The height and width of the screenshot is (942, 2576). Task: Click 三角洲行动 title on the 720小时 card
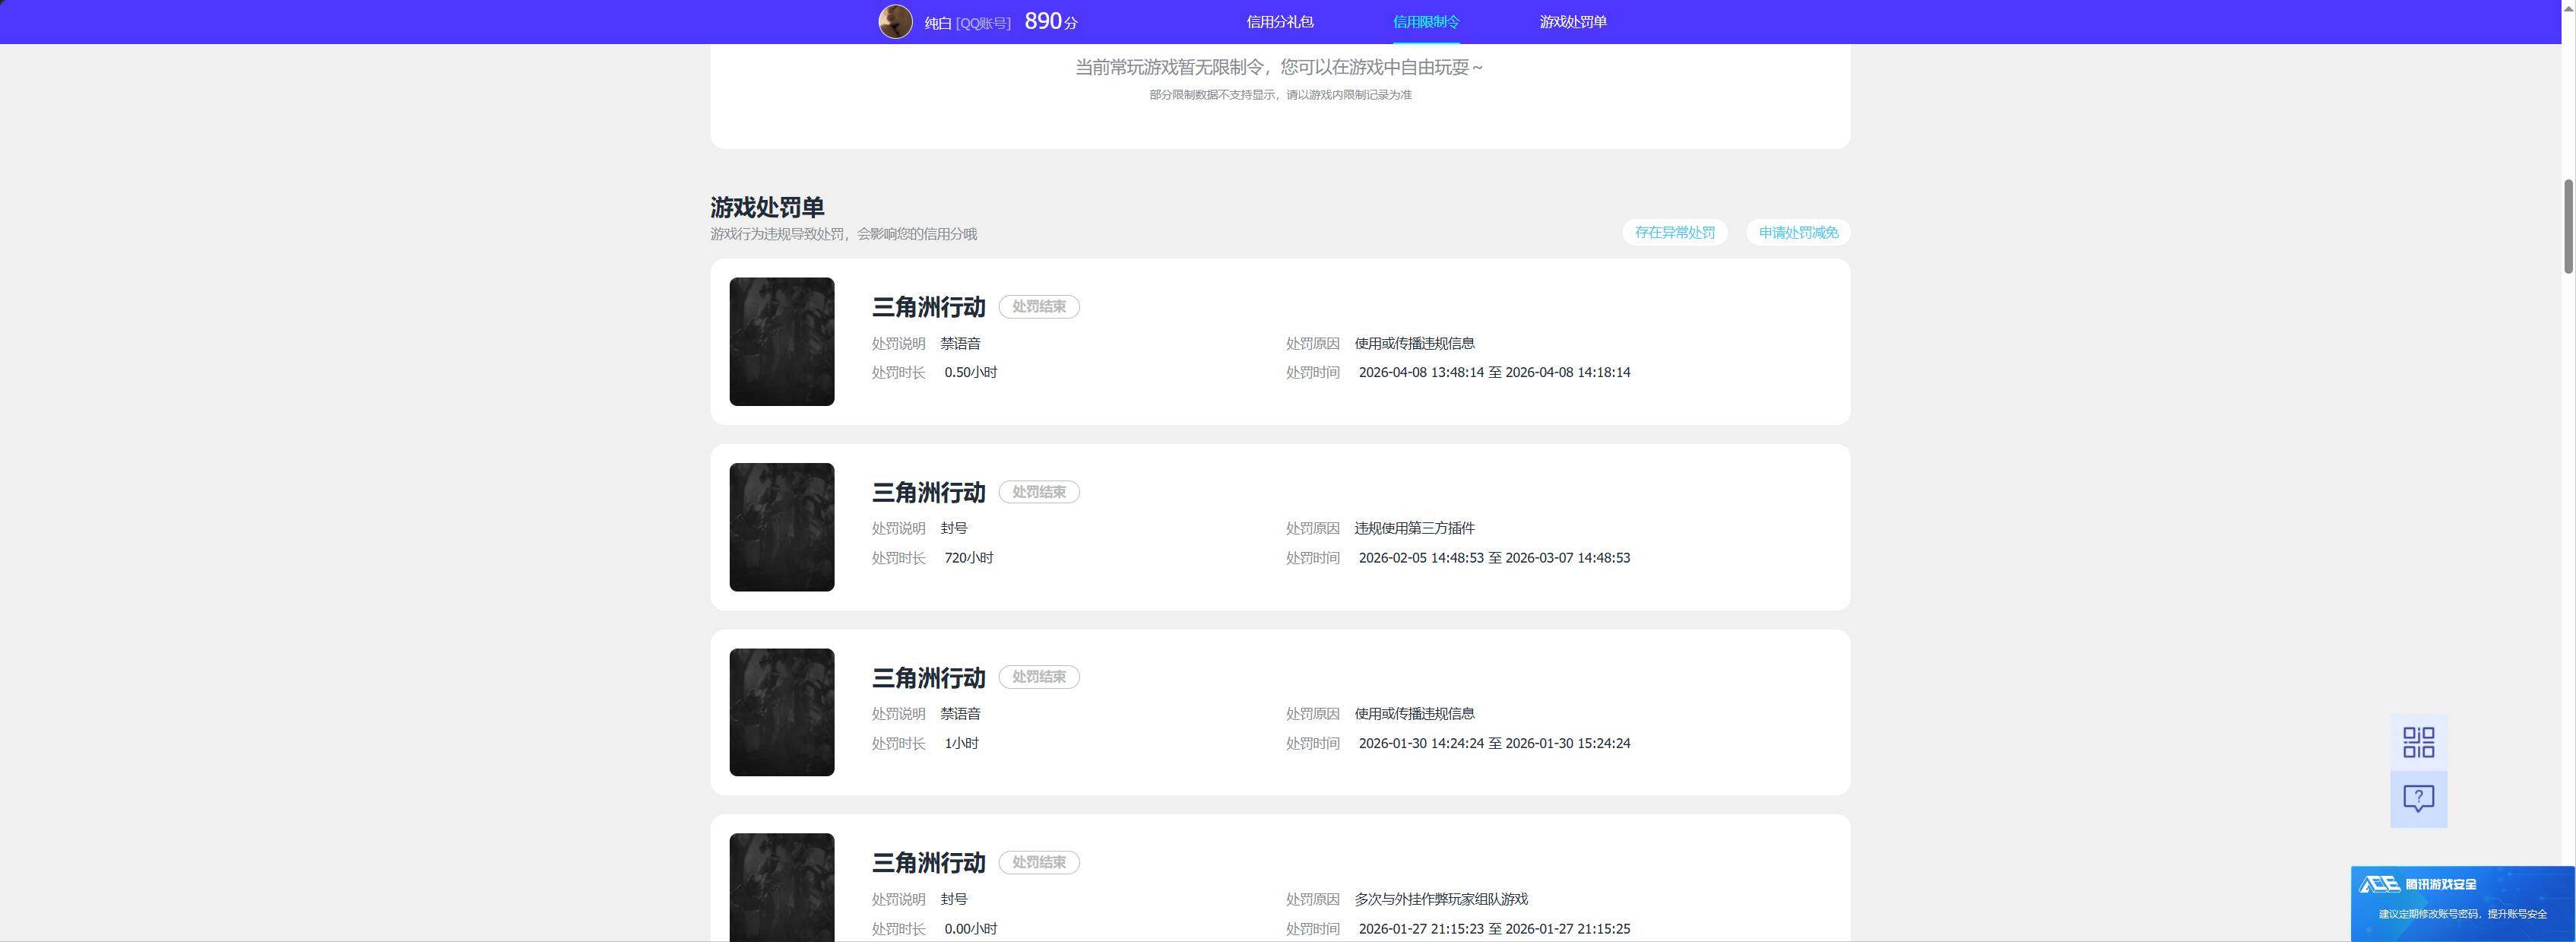click(928, 492)
